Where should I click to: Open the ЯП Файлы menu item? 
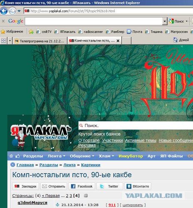point(171,156)
